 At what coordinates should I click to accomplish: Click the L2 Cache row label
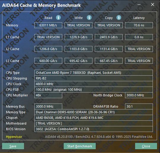coord(12,49)
